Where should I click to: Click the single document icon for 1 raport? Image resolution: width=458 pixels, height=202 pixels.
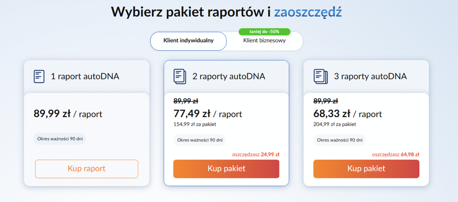[x=39, y=76]
